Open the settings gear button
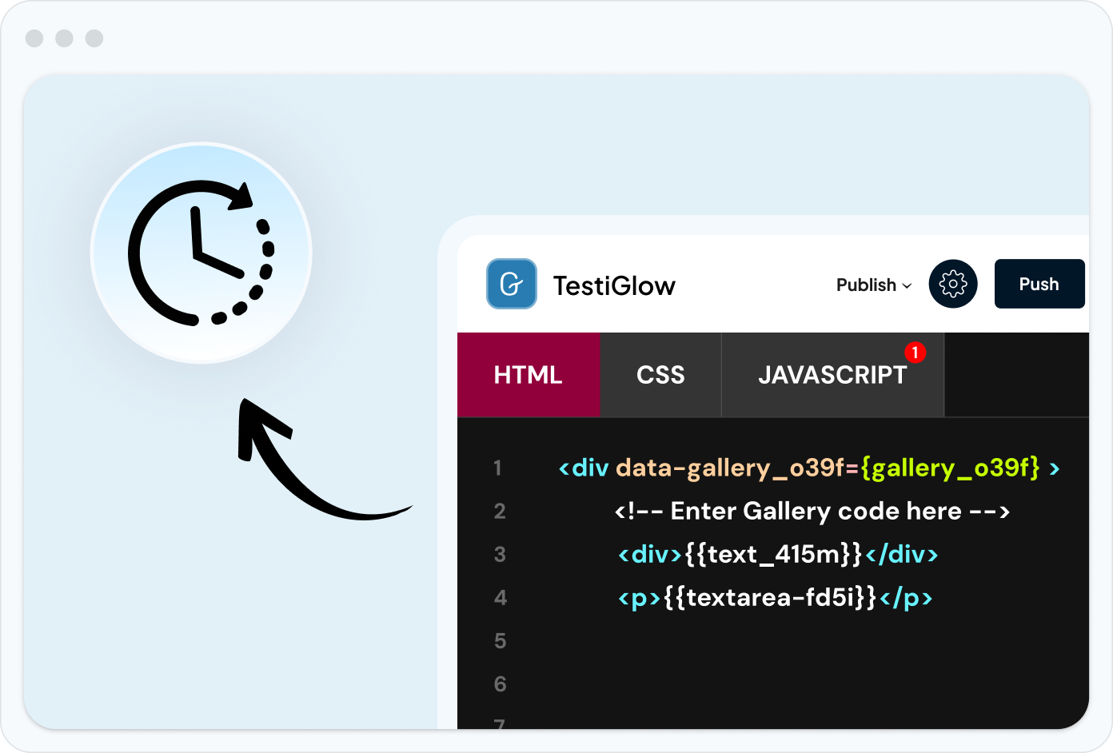The width and height of the screenshot is (1113, 753). (x=953, y=284)
